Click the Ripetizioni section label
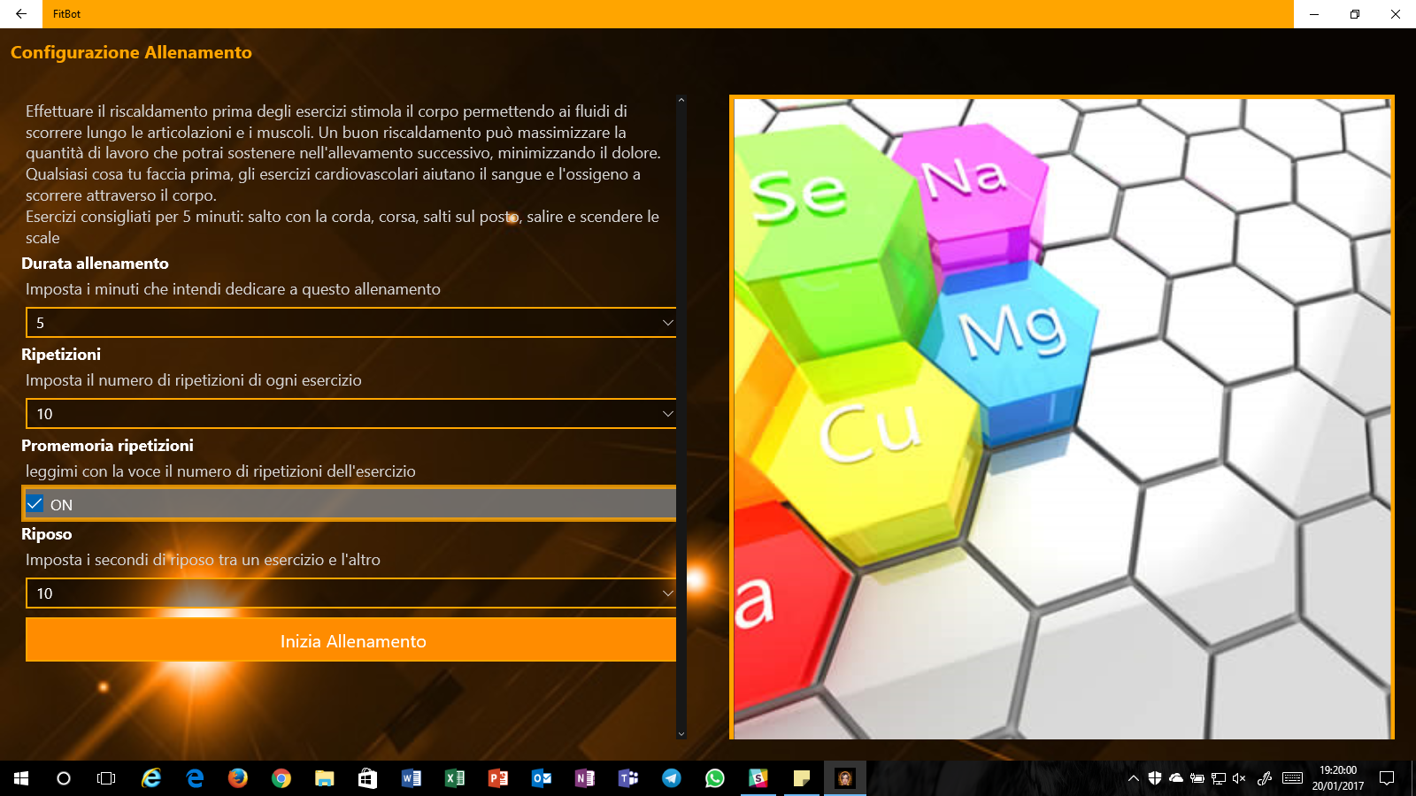 tap(61, 355)
